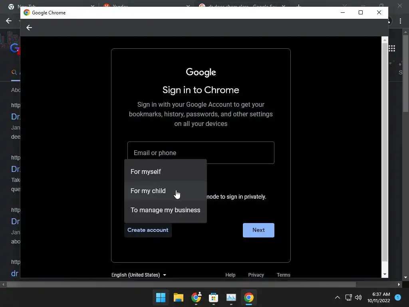Click the Next button
Viewport: 409px width, 307px height.
[258, 230]
